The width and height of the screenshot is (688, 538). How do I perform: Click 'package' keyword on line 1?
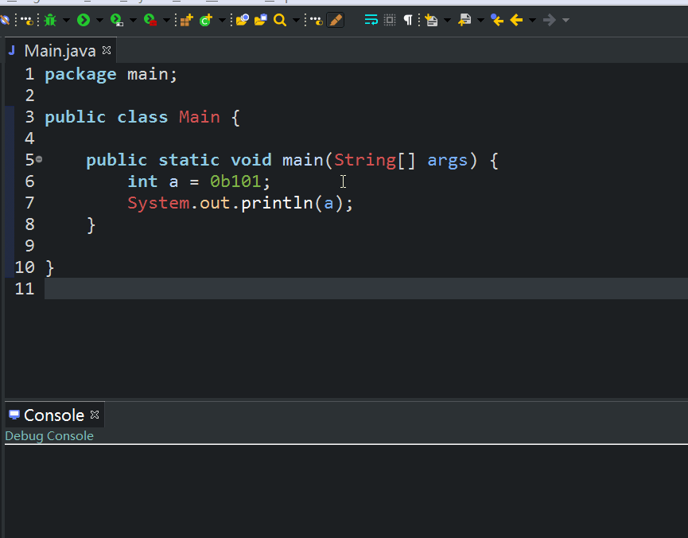point(81,75)
